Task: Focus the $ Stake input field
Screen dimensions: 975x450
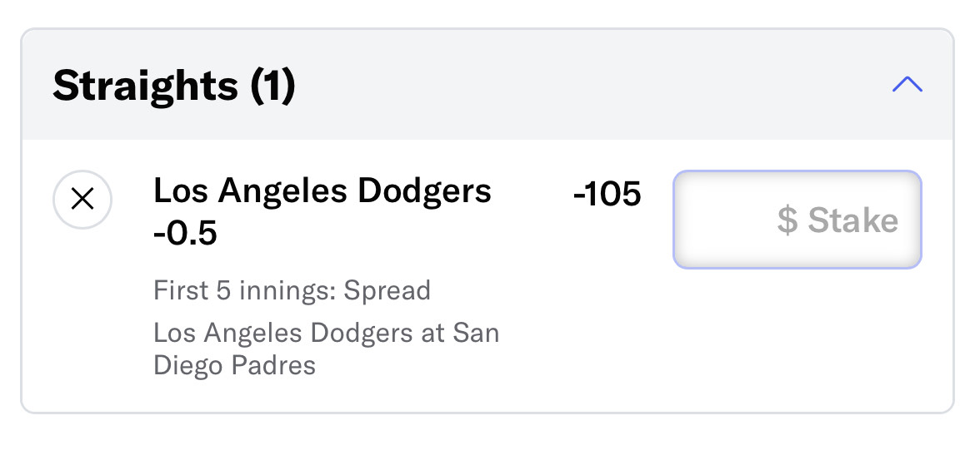Action: click(797, 220)
